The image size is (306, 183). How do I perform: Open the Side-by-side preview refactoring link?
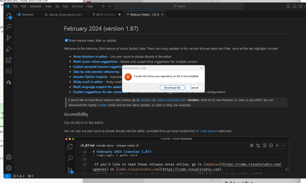click(96, 72)
